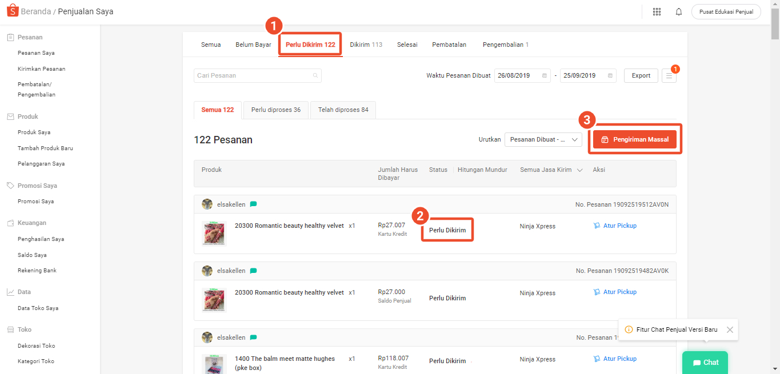Viewport: 780px width, 374px height.
Task: Click Atur Pickup for the first order
Action: (615, 226)
